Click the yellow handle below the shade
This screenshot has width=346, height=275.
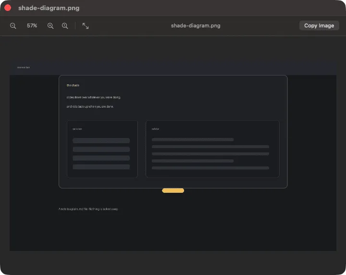173,190
